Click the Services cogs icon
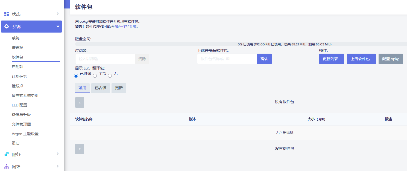 7,154
